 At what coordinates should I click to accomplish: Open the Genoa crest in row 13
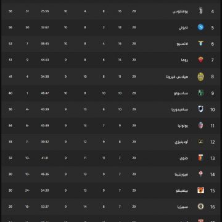click(x=201, y=158)
